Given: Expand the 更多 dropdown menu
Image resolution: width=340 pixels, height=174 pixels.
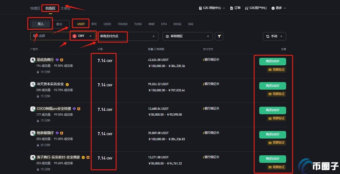Looking at the screenshot, I should tap(278, 8).
